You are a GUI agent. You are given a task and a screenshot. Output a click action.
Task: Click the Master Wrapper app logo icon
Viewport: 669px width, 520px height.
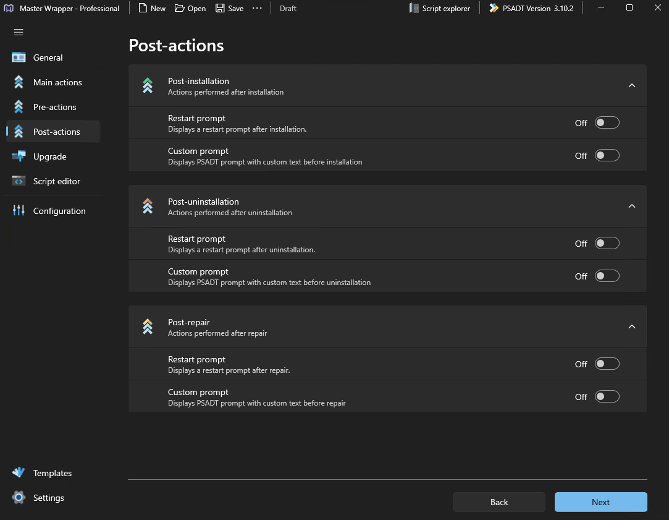tap(9, 8)
